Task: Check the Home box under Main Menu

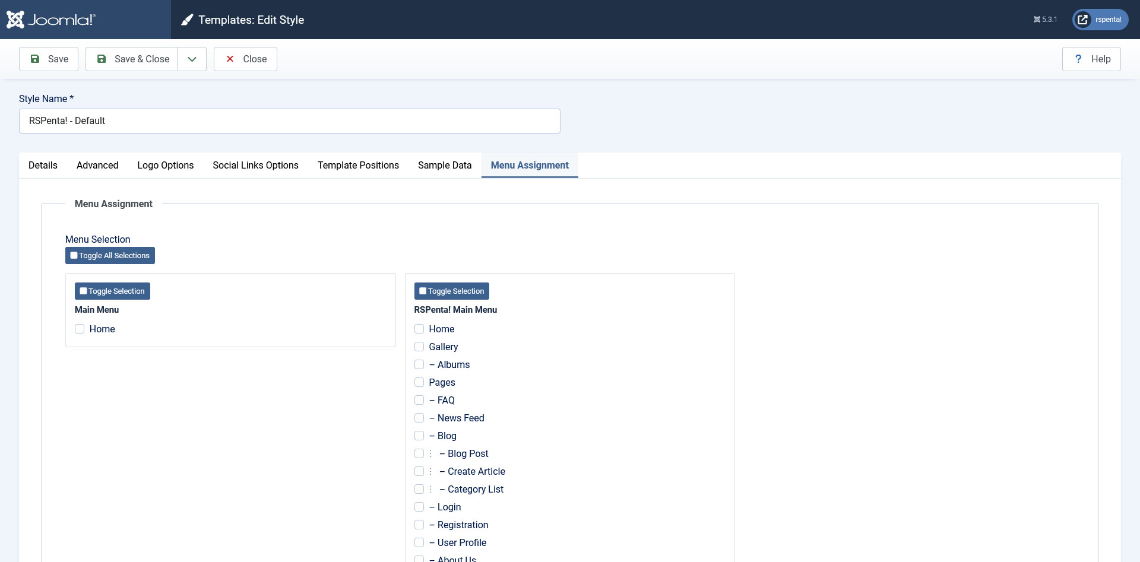Action: tap(80, 329)
